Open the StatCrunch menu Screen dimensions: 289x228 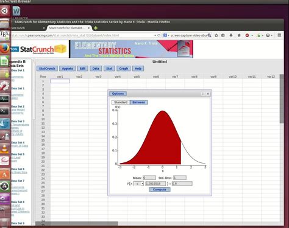click(47, 69)
